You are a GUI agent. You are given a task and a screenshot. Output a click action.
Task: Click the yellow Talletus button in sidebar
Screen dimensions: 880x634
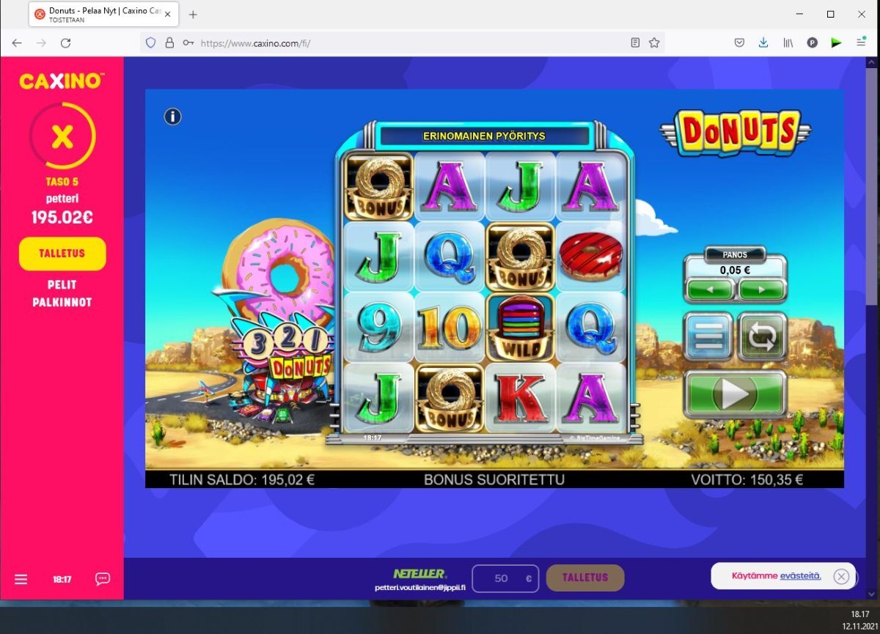tap(62, 254)
